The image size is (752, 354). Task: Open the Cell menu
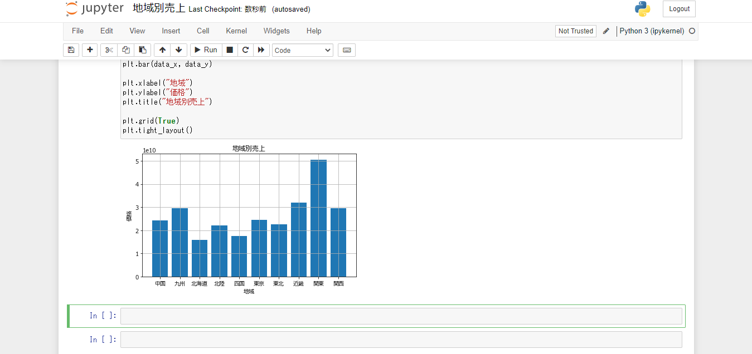pyautogui.click(x=202, y=31)
